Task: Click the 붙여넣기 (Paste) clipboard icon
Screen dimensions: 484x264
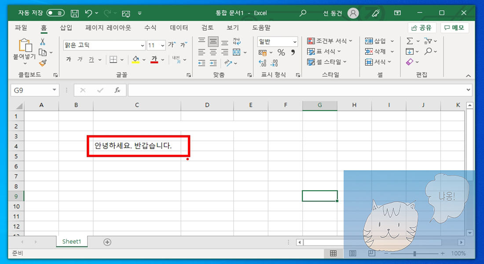Action: point(25,45)
